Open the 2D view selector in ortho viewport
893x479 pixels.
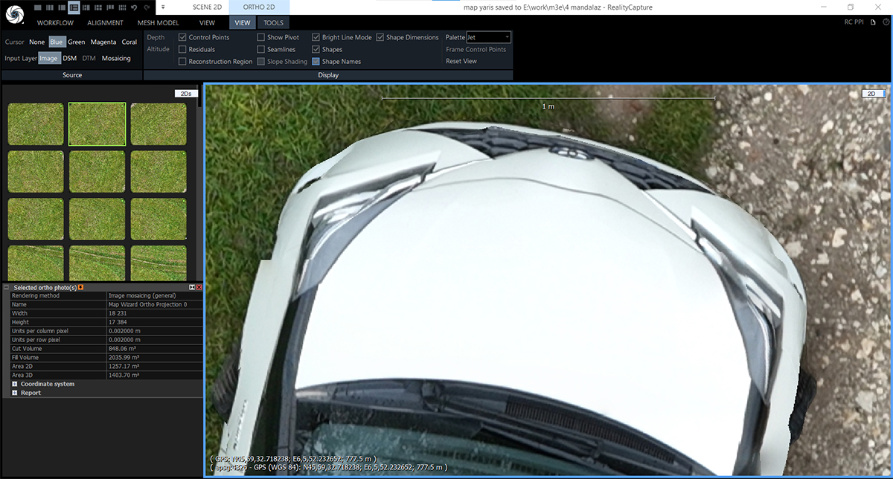(x=873, y=94)
